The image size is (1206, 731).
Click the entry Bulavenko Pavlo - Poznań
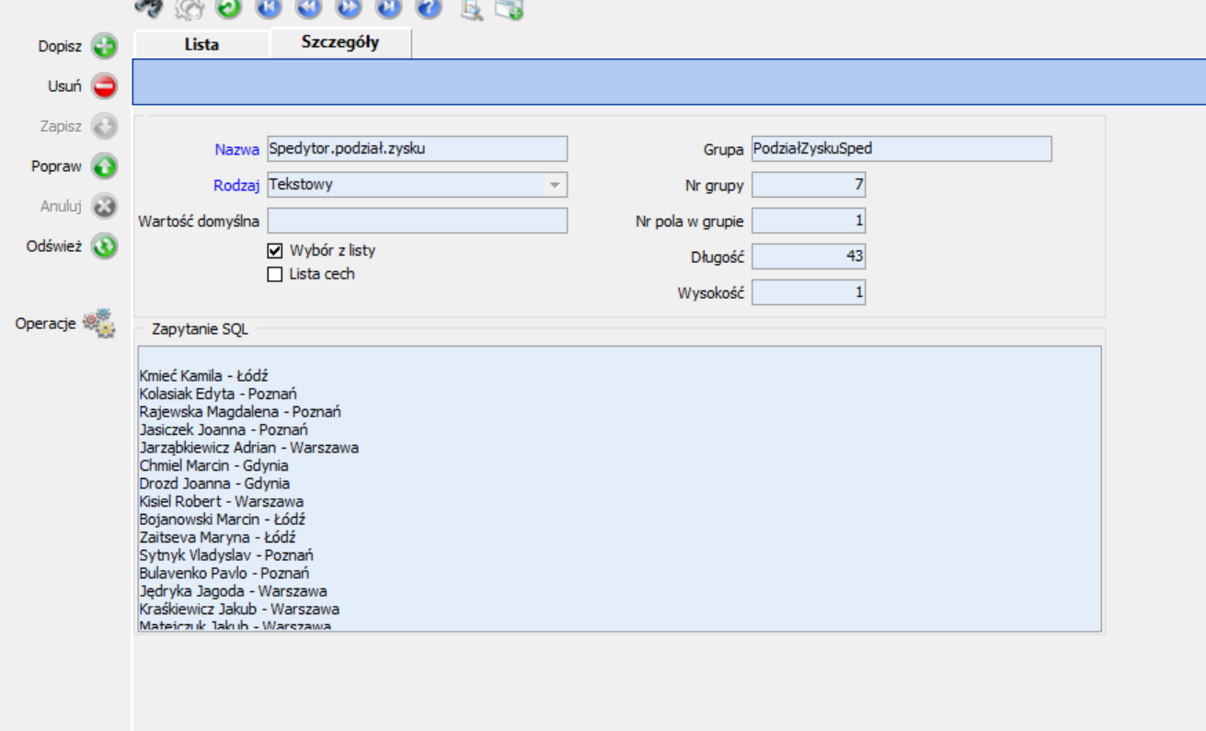point(224,573)
